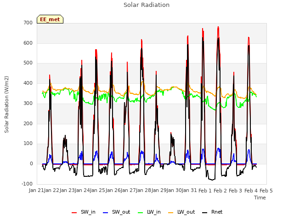The width and height of the screenshot is (294, 221).
Task: Click the 200 y-axis tick label
Action: pyautogui.click(x=28, y=124)
